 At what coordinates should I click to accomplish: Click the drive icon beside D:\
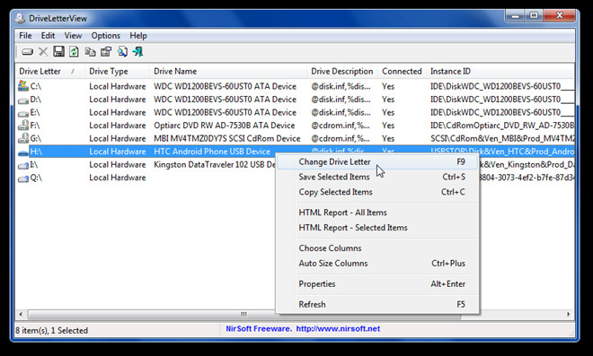click(23, 100)
